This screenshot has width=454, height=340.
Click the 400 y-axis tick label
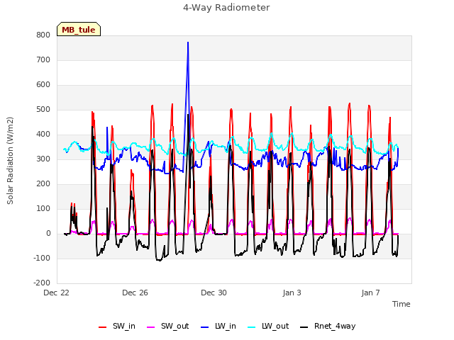coord(43,135)
